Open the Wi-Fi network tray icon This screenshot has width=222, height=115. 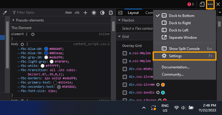coord(176,108)
